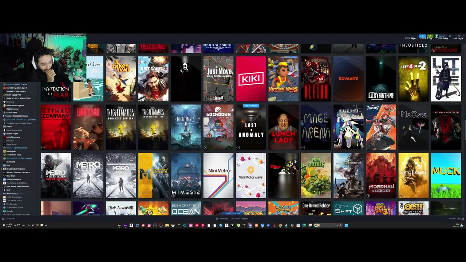This screenshot has width=466, height=262.
Task: Open the Lost in Anomaly tile
Action: (251, 127)
